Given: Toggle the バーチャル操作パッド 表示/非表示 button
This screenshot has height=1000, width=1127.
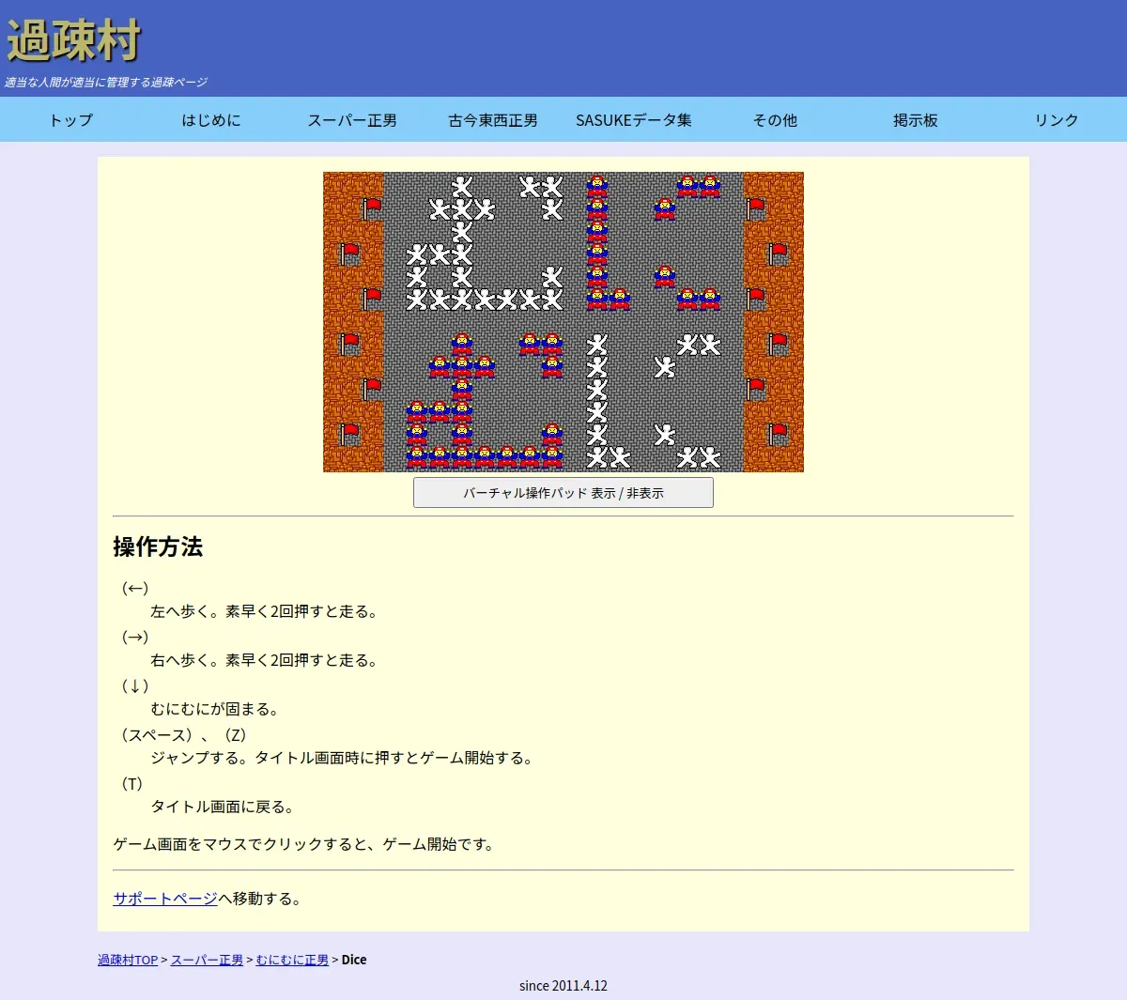Looking at the screenshot, I should [x=563, y=493].
